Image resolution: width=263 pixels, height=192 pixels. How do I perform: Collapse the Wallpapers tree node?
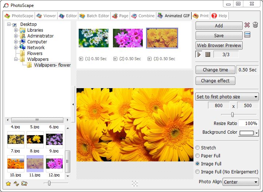pos(16,59)
